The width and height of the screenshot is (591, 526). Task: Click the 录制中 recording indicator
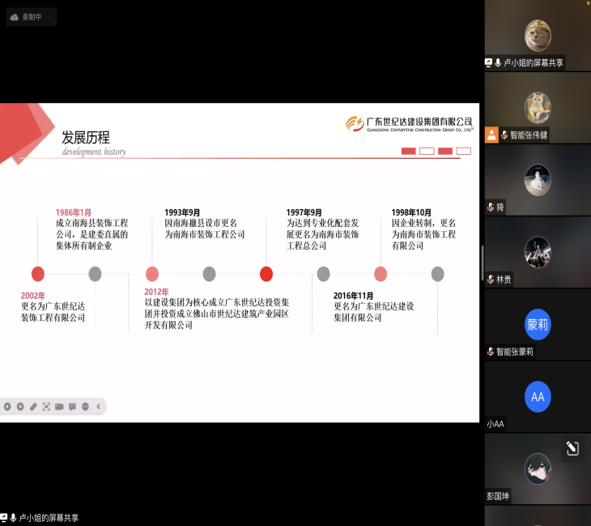[32, 17]
